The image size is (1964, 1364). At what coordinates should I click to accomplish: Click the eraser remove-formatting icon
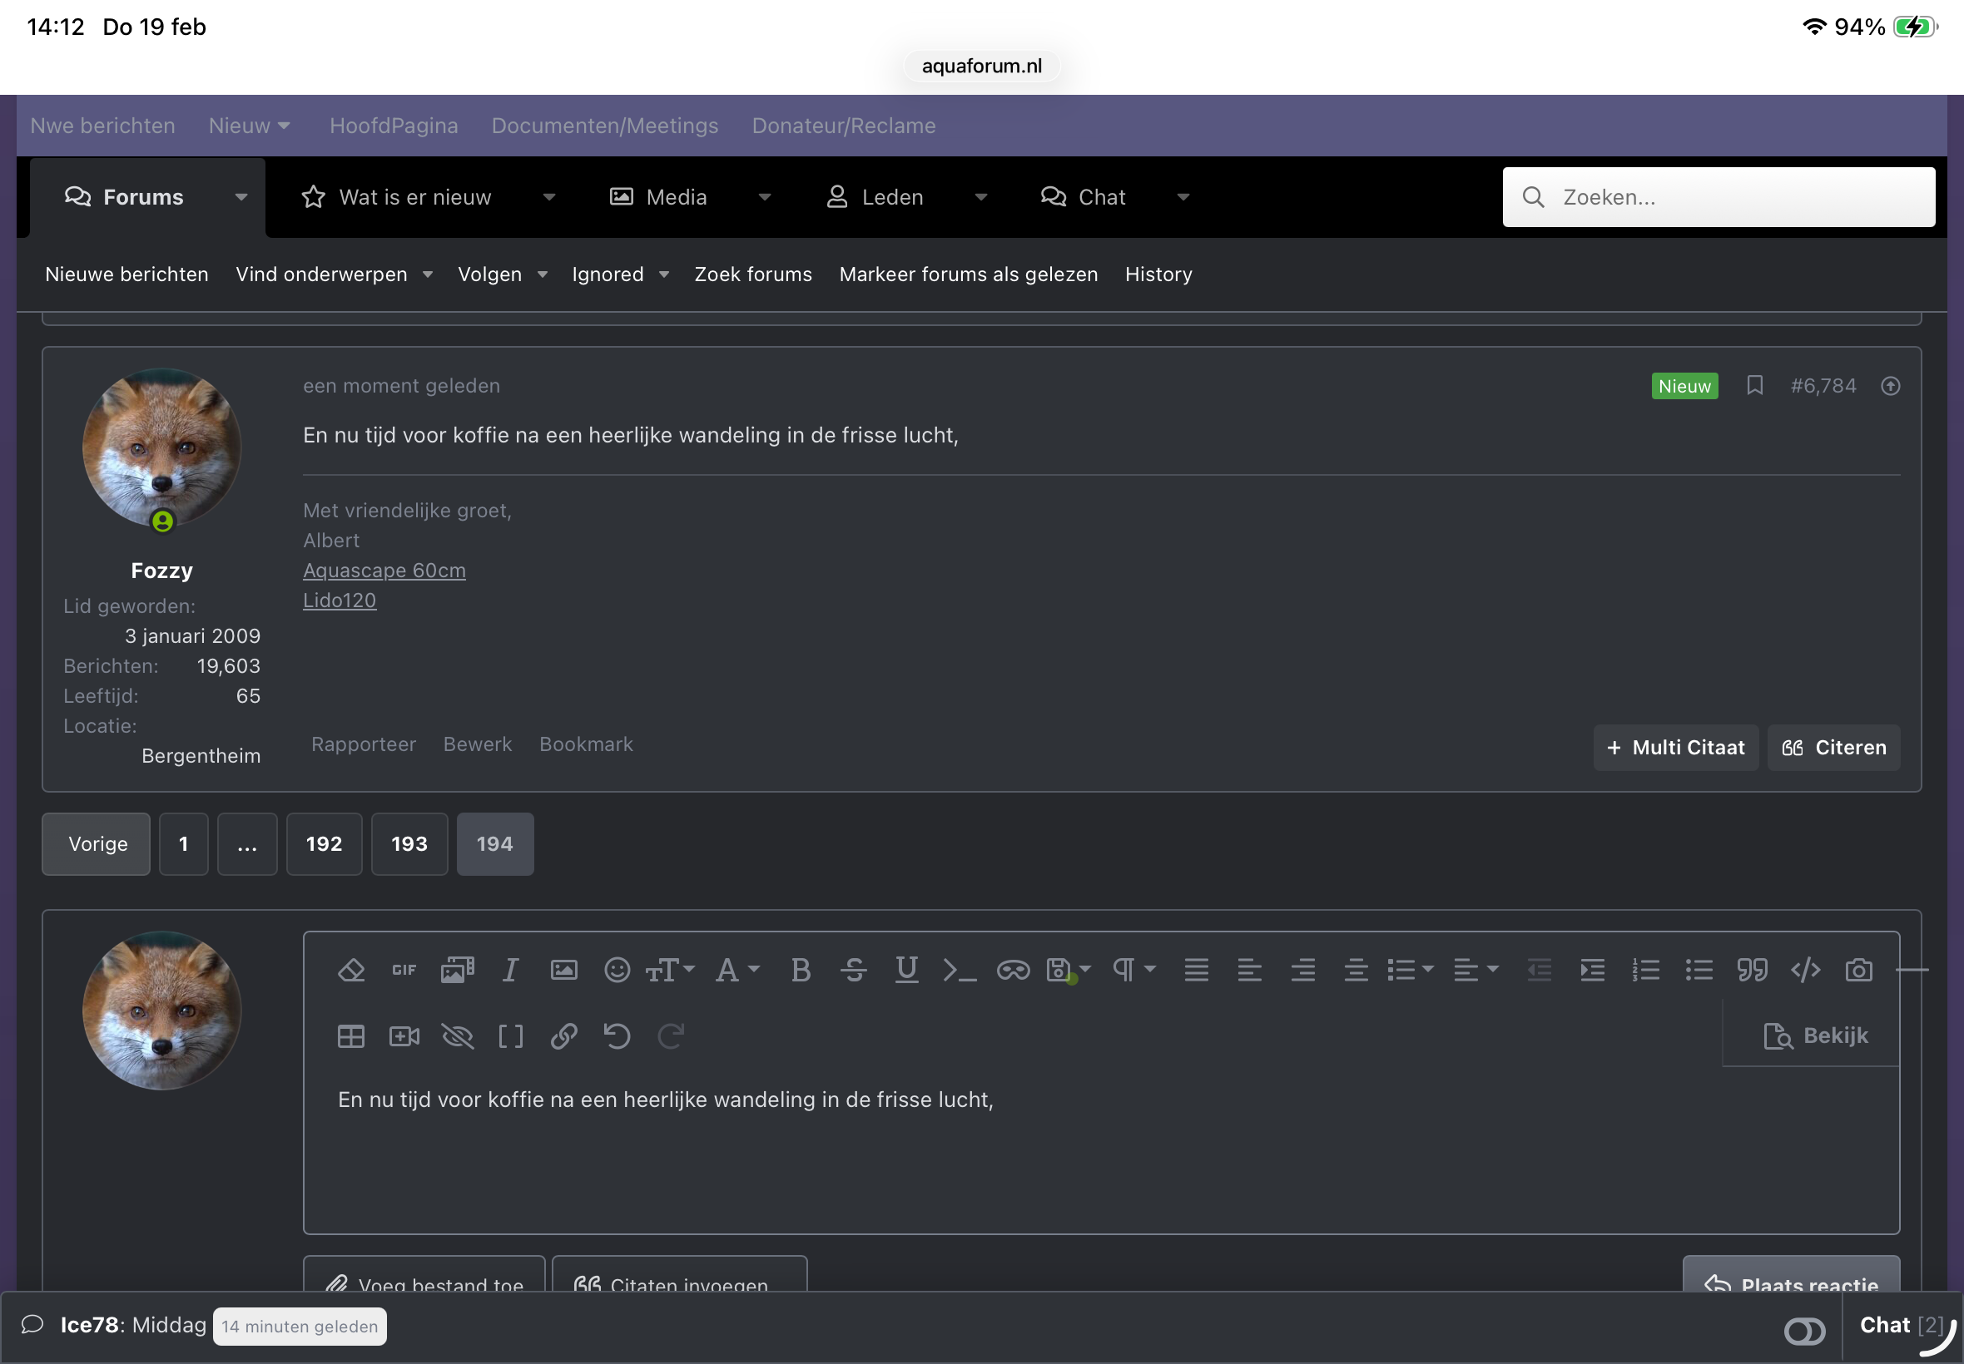point(350,970)
